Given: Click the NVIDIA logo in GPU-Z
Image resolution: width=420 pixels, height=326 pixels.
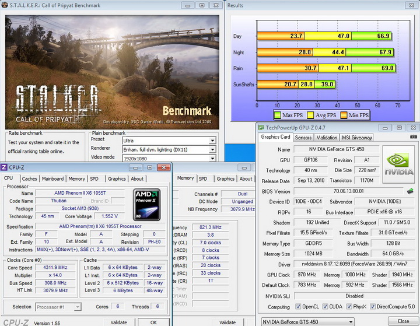Looking at the screenshot, I should [x=398, y=164].
